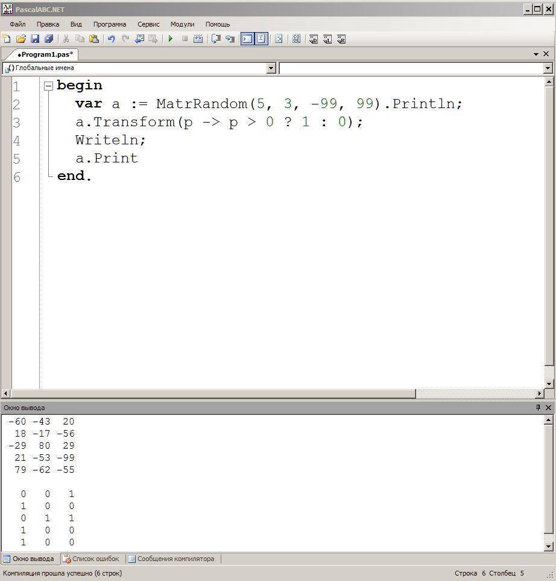Screen dimensions: 556x581
Task: Paste from clipboard icon
Action: coord(94,39)
